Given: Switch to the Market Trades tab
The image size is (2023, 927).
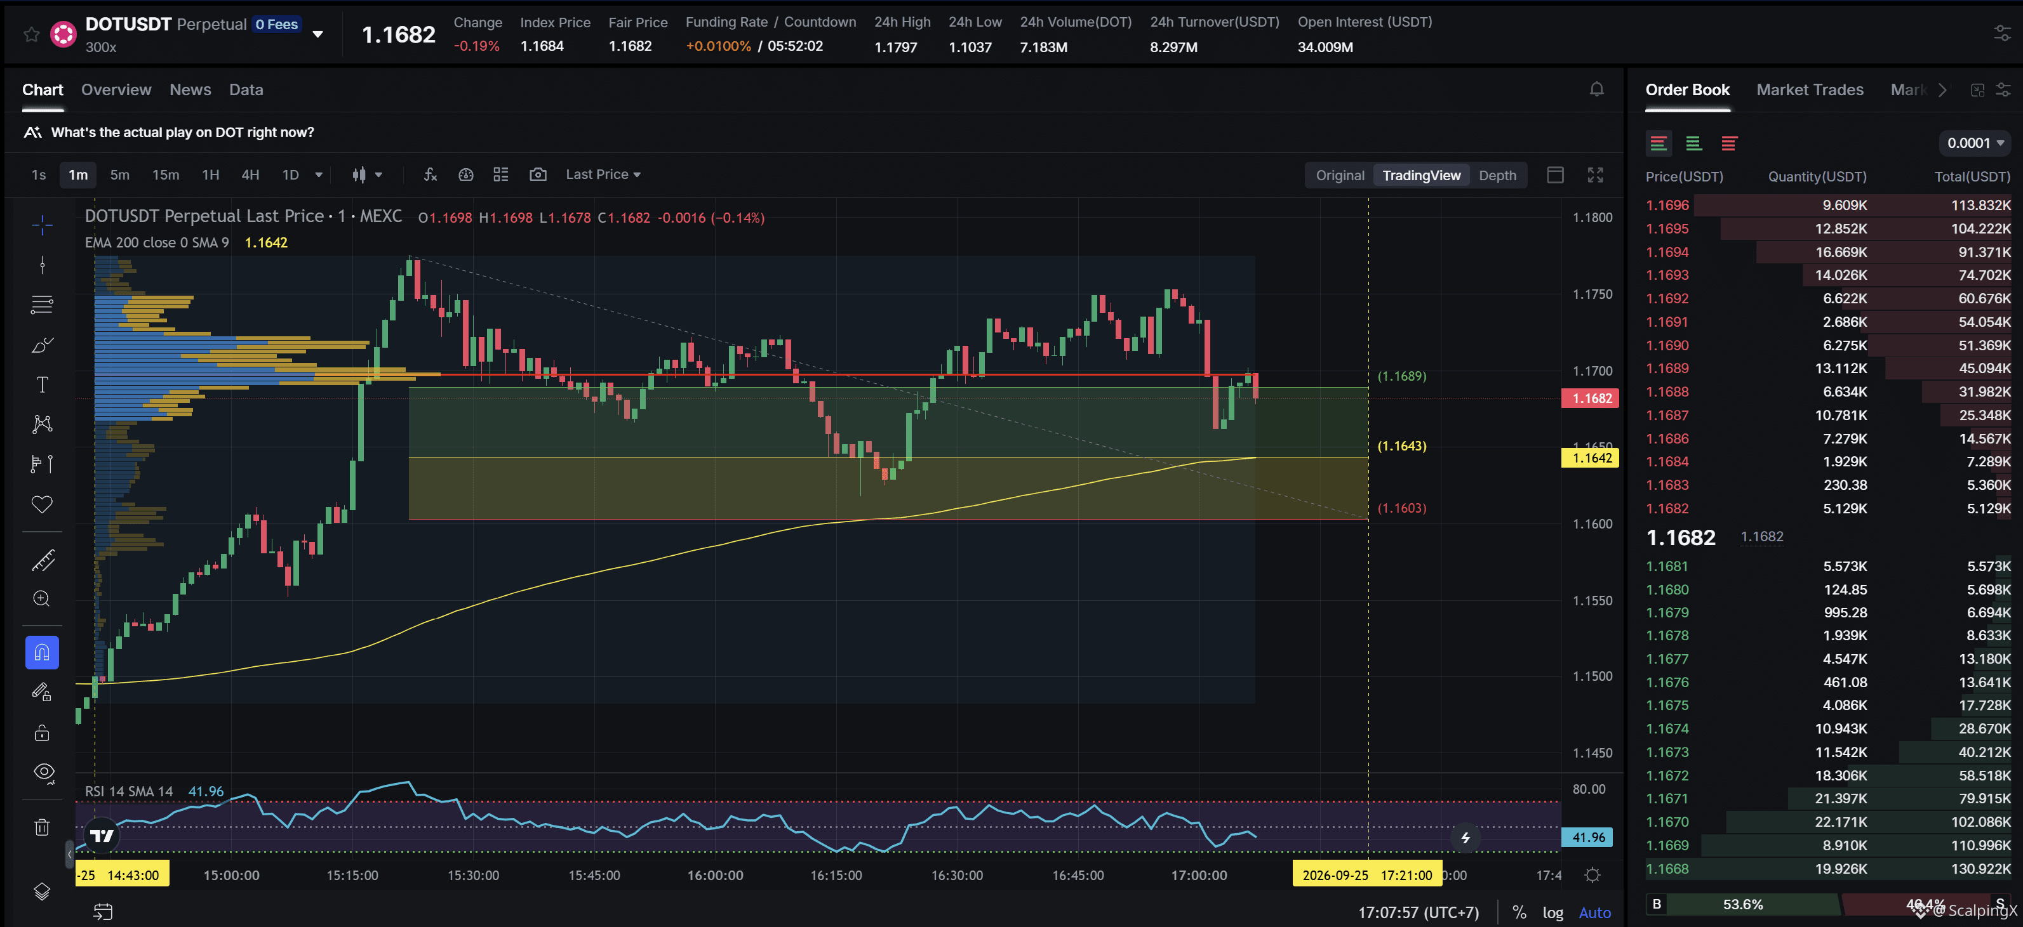Looking at the screenshot, I should 1810,89.
